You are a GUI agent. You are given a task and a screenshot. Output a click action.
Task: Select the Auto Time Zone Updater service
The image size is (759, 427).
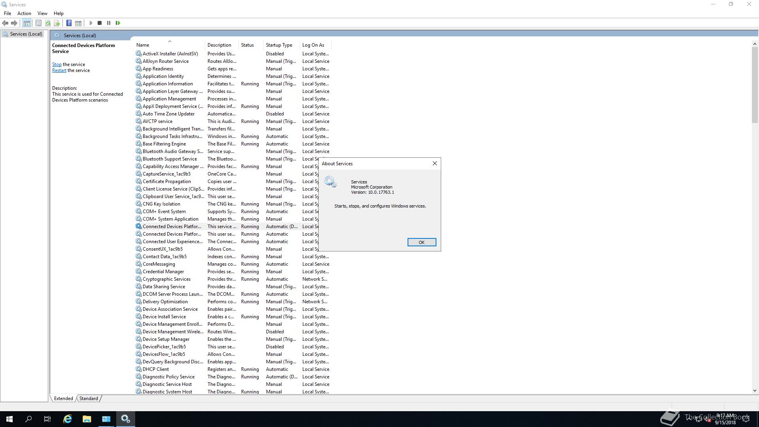coord(233,114)
